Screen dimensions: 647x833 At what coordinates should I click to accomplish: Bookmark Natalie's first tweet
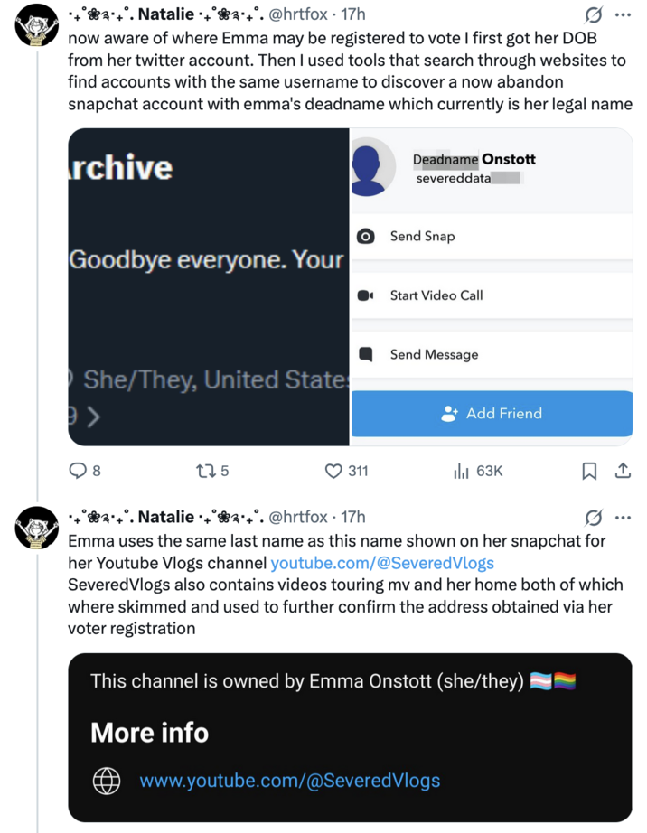pyautogui.click(x=590, y=471)
